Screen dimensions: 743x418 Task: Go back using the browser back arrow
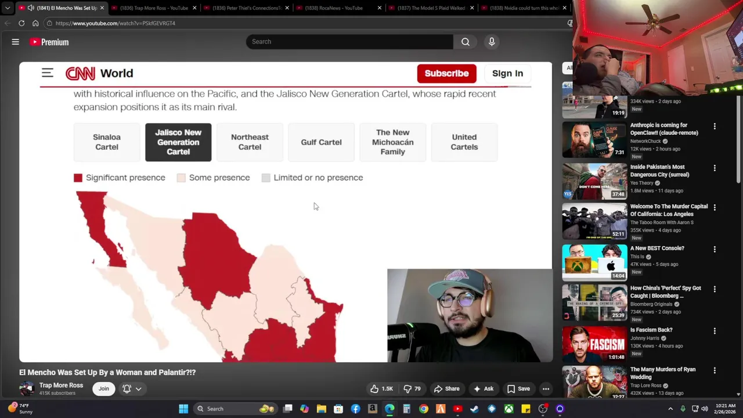[x=8, y=23]
